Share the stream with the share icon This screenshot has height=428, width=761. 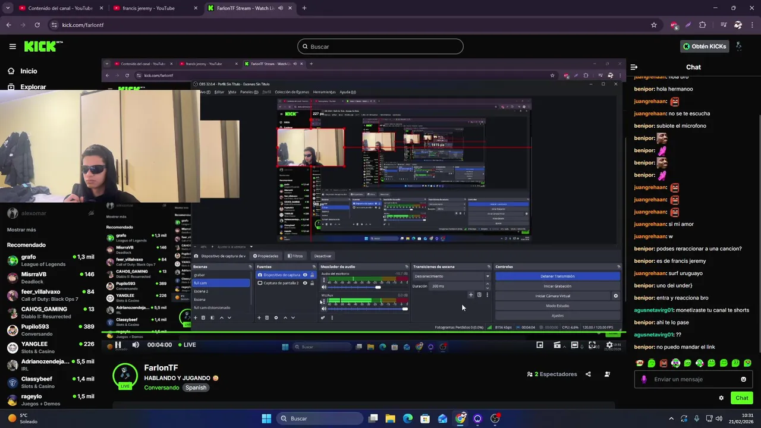[x=588, y=374]
